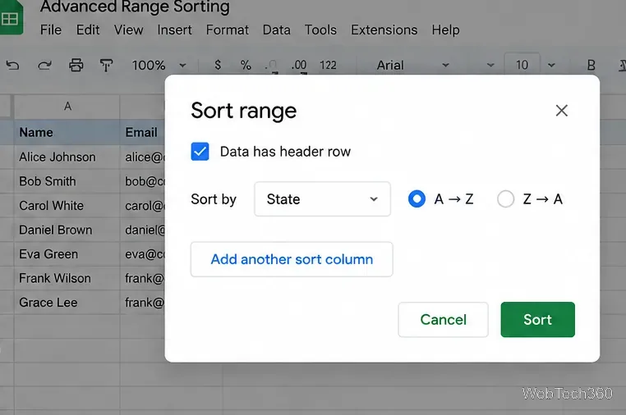The height and width of the screenshot is (415, 626).
Task: Open the Data menu
Action: (276, 30)
